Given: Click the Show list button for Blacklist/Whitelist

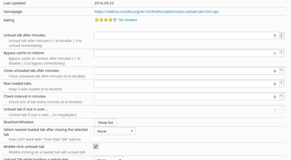Looking at the screenshot, I should click(x=105, y=122).
